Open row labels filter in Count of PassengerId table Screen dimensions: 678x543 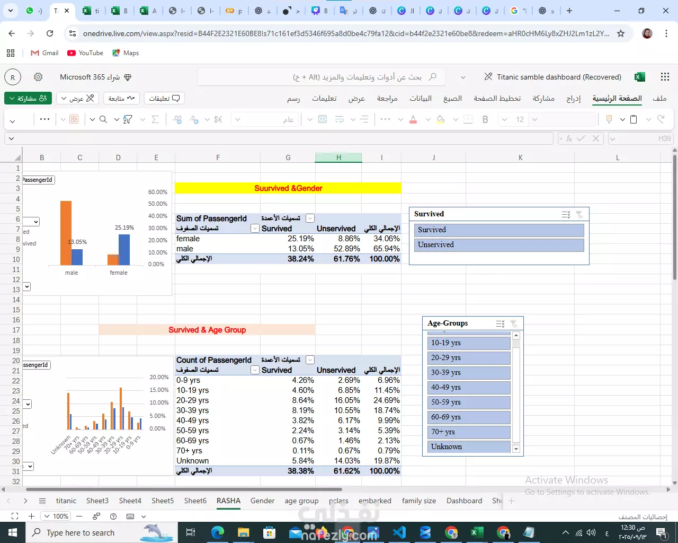(x=255, y=370)
